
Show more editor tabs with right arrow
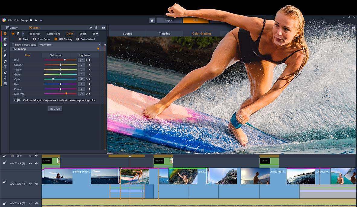point(97,34)
